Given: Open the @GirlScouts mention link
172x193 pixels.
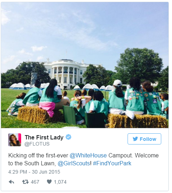Looking at the screenshot, I should tap(74, 163).
